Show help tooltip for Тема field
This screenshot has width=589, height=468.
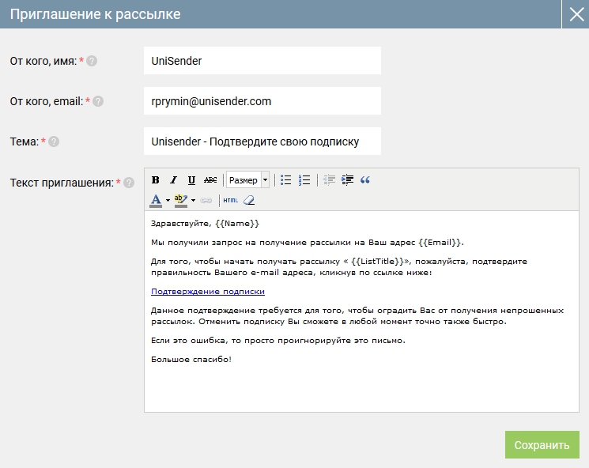[54, 142]
